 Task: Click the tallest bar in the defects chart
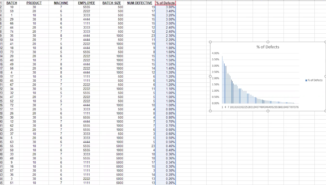point(222,80)
